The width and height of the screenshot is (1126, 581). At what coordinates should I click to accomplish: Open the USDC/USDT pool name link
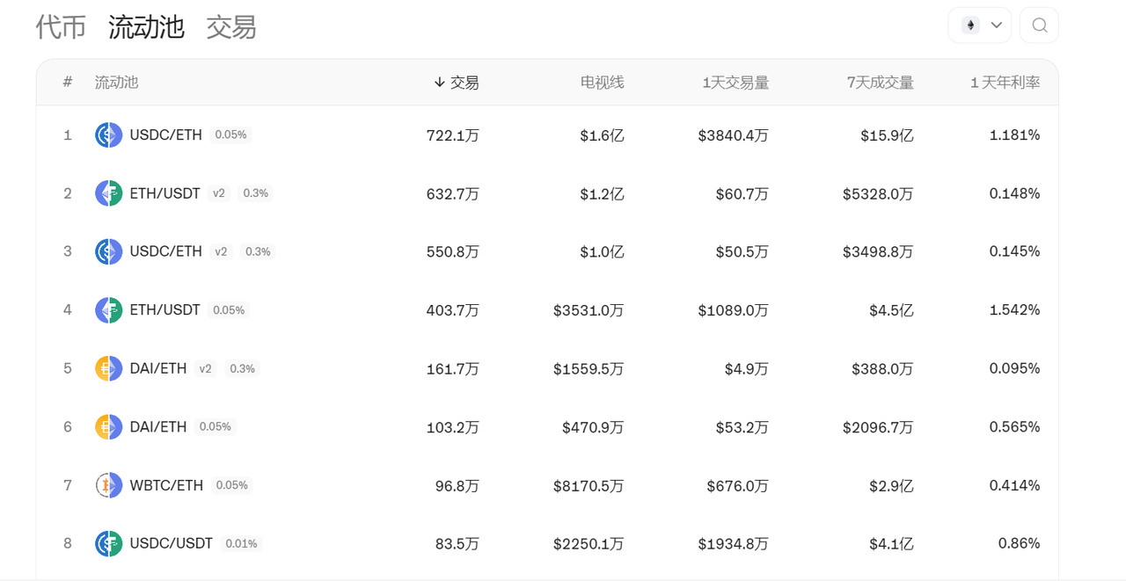click(171, 543)
